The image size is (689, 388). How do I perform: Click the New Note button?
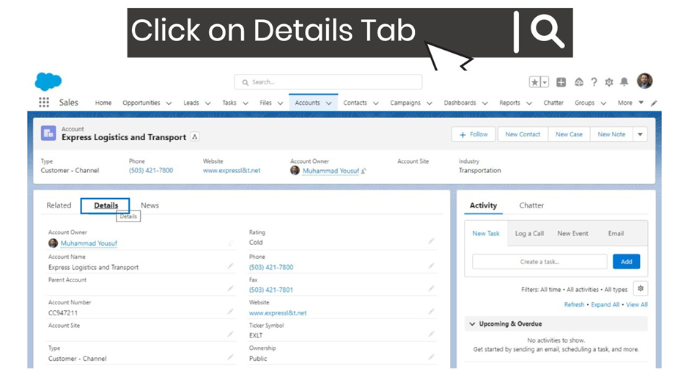(611, 134)
